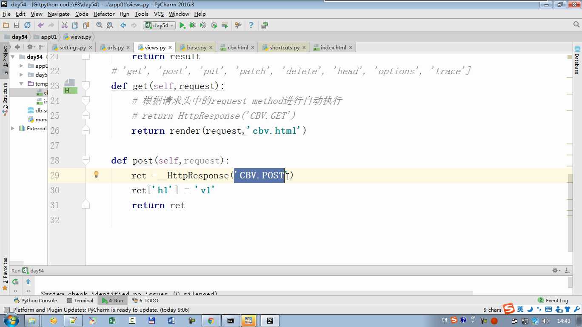Click the Find magnifier icon
The width and height of the screenshot is (582, 327).
(99, 26)
